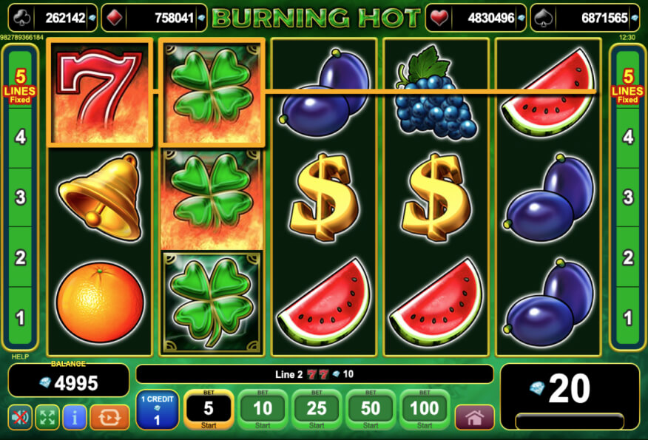648x440 pixels.
Task: Click the diamonds jackpot counter
Action: point(154,18)
